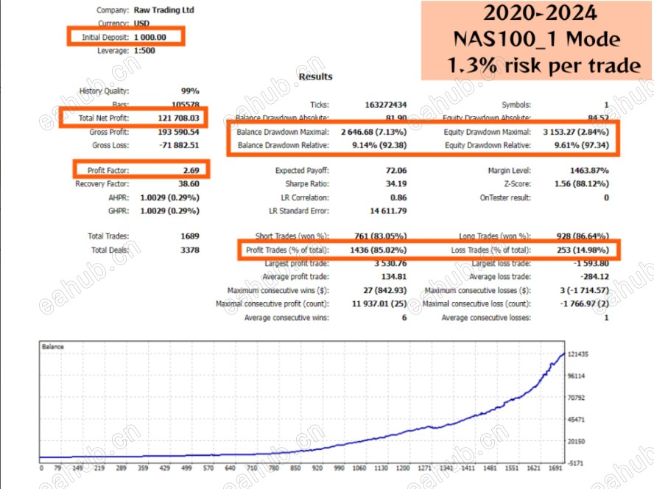Viewport: 654px width, 489px height.
Task: Click the 45471 axis label on the chart
Action: click(576, 419)
